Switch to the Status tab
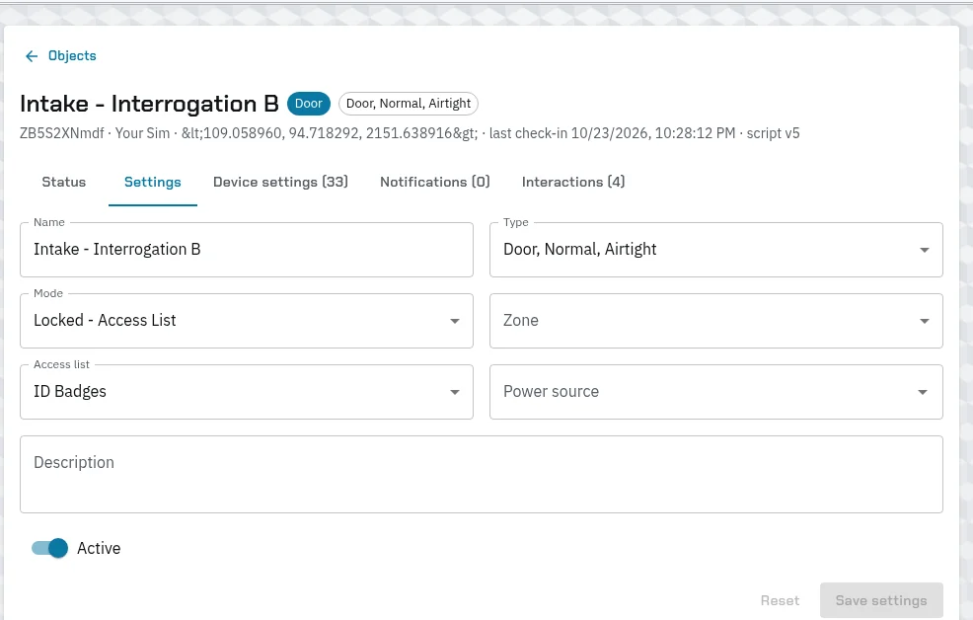Screen dimensions: 973x620 tap(64, 182)
